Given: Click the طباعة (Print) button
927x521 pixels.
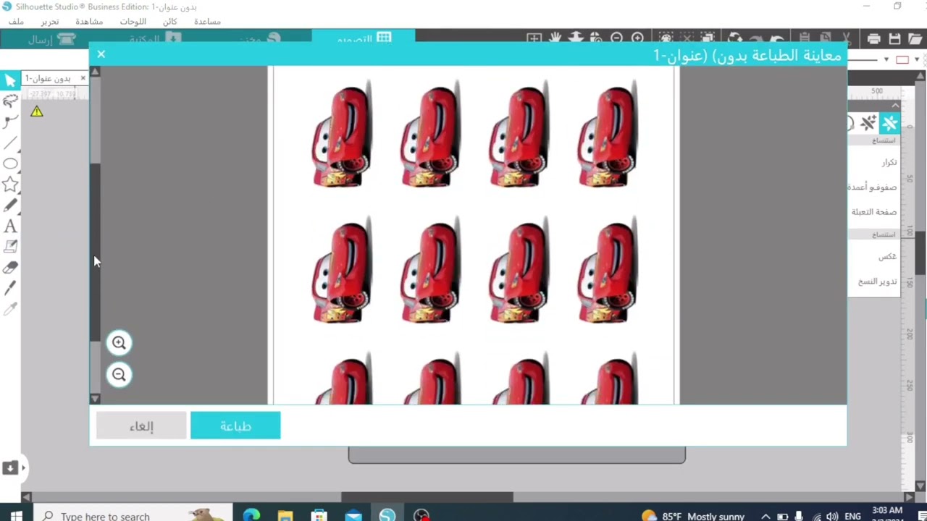Looking at the screenshot, I should click(235, 426).
